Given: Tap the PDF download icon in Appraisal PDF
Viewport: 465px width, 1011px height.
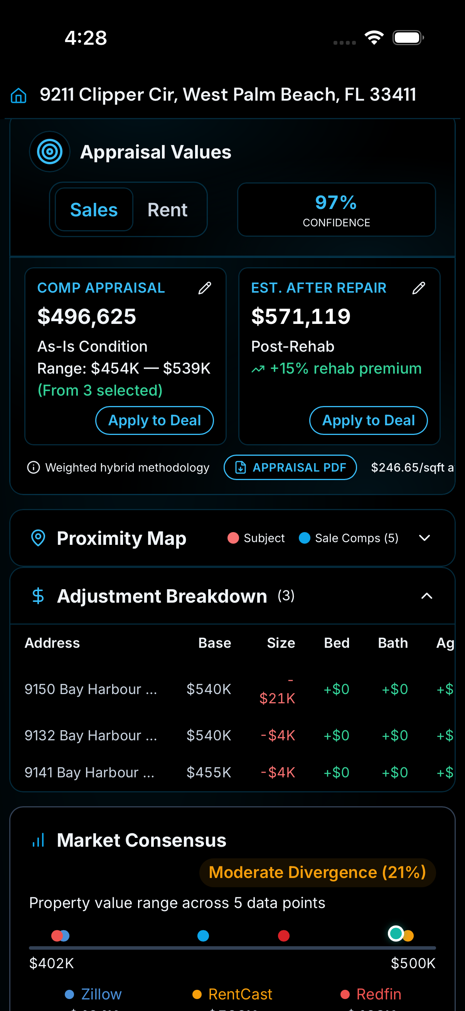Looking at the screenshot, I should pyautogui.click(x=240, y=467).
